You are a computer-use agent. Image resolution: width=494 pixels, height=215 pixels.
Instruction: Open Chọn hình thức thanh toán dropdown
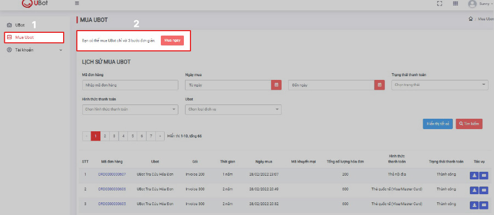click(x=130, y=109)
